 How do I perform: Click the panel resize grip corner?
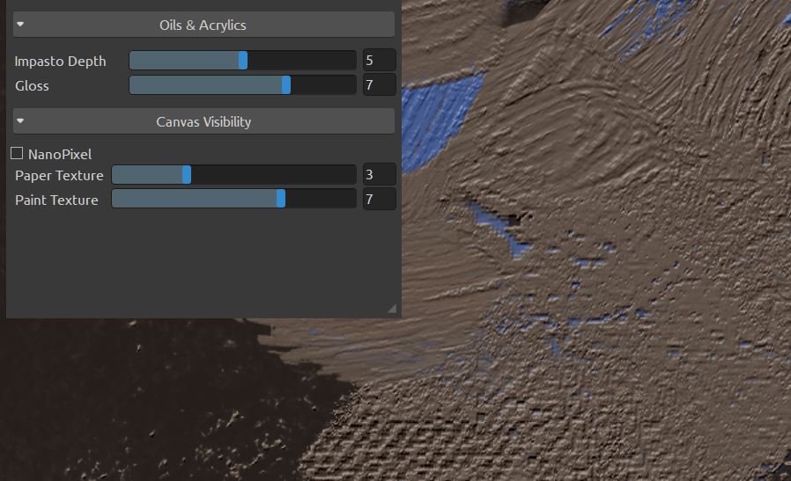coord(392,309)
